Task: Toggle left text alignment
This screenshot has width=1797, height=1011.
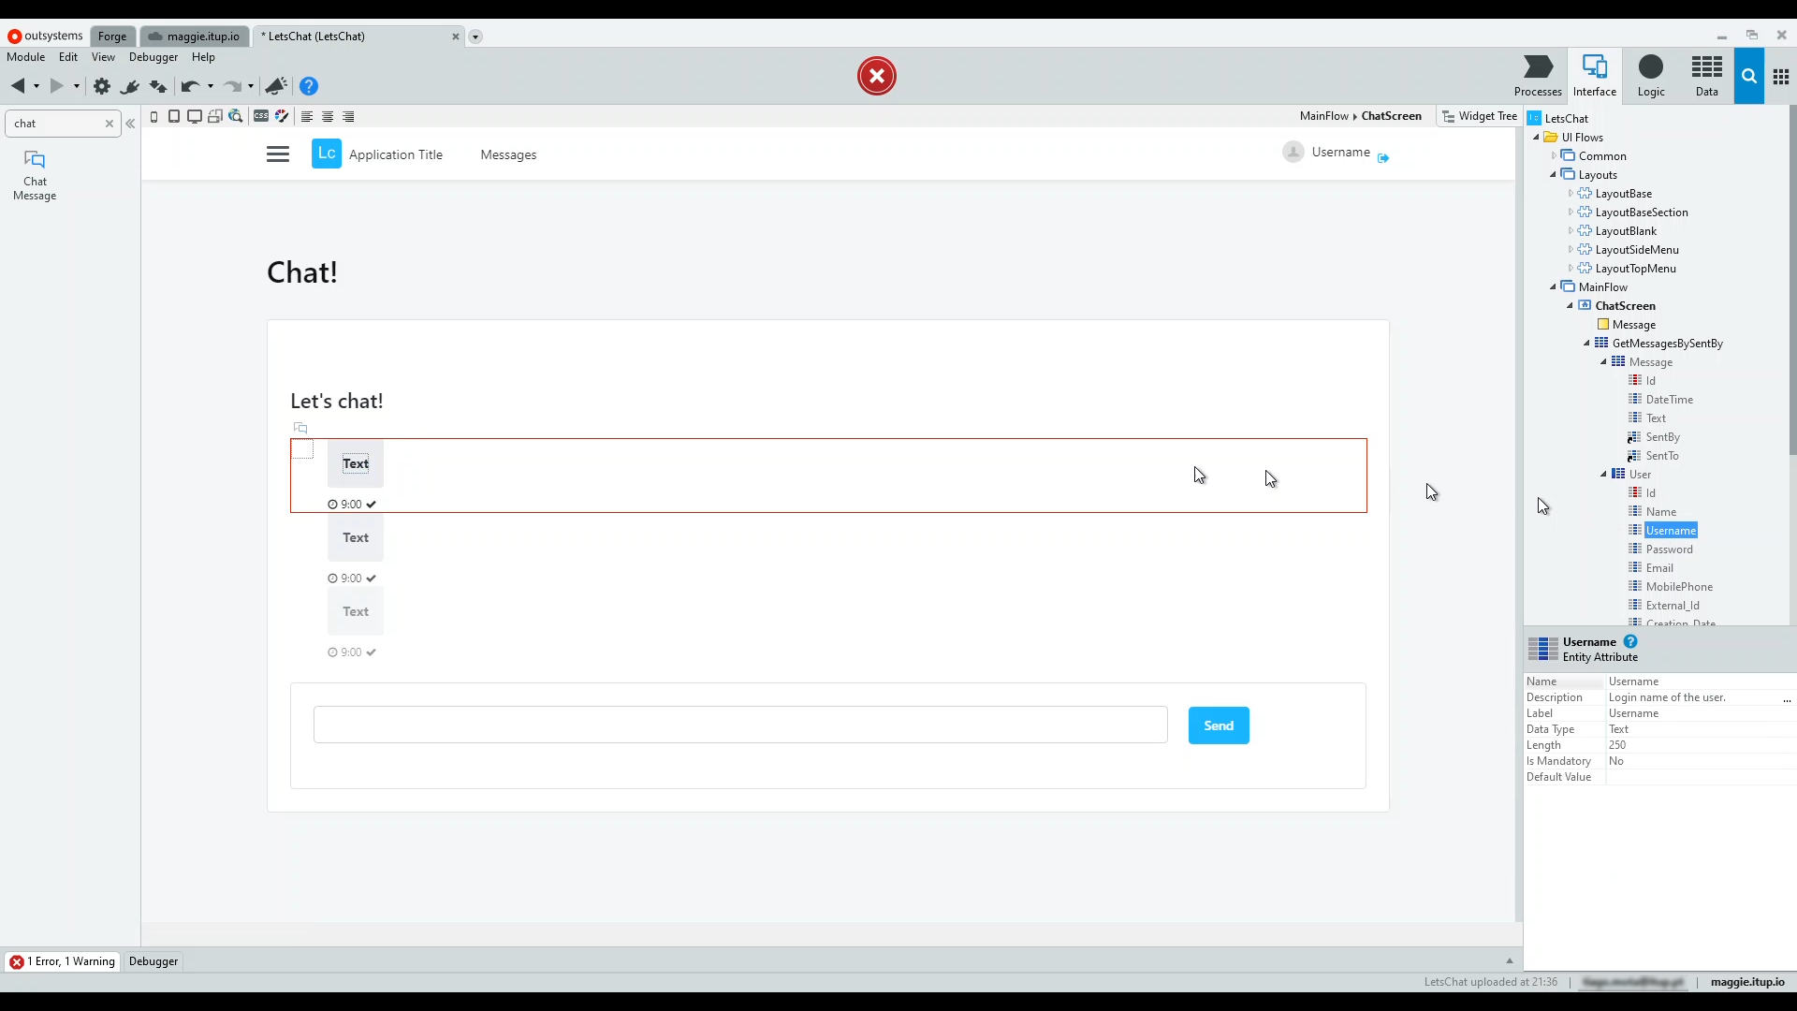Action: (x=306, y=116)
